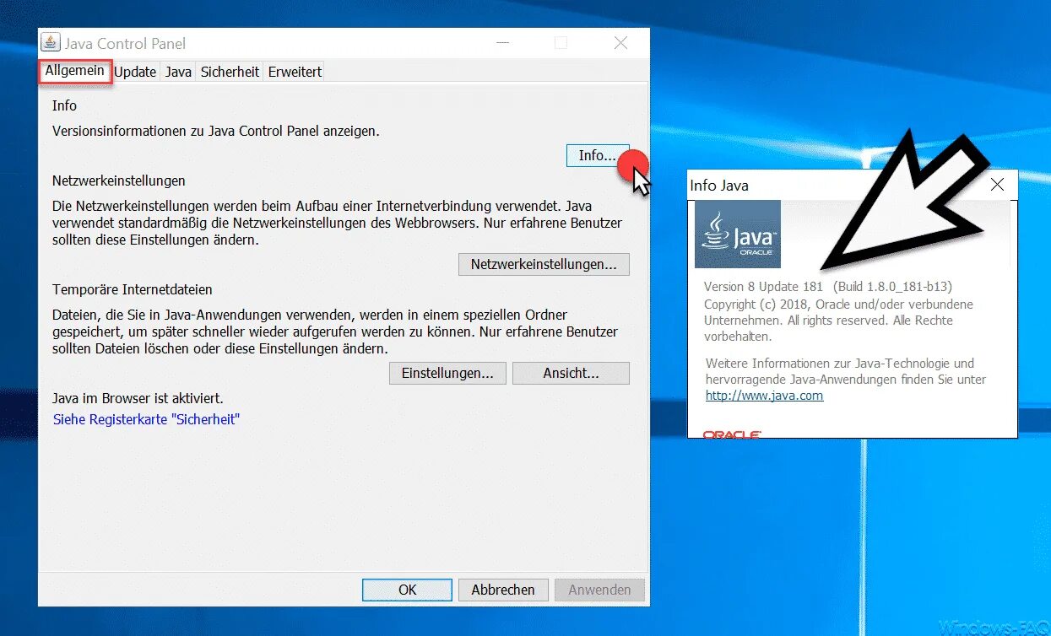Viewport: 1051px width, 636px height.
Task: Open the Allgemein tab
Action: (75, 71)
